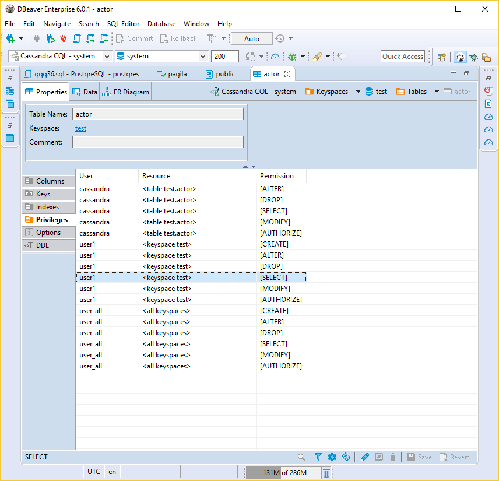Expand the rocket tools dropdown arrow
Viewport: 499px width, 481px height.
click(x=328, y=57)
